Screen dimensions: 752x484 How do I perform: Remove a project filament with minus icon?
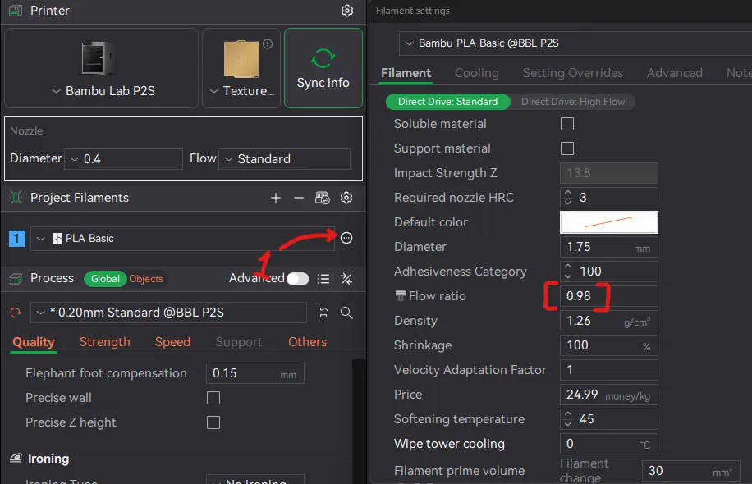pos(298,198)
